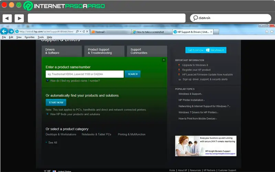Screen dimensions: 275x172
Task: Open the Tools menu
Action: [41, 37]
